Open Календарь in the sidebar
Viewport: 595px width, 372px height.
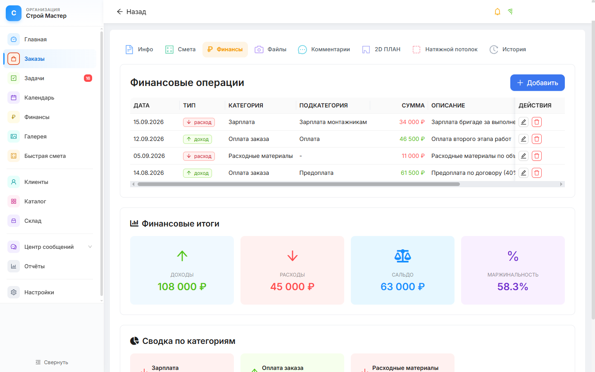click(50, 98)
